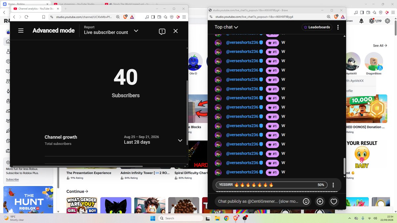397x223 pixels.
Task: Click the analytics horizontal scrollbar
Action: [78, 166]
